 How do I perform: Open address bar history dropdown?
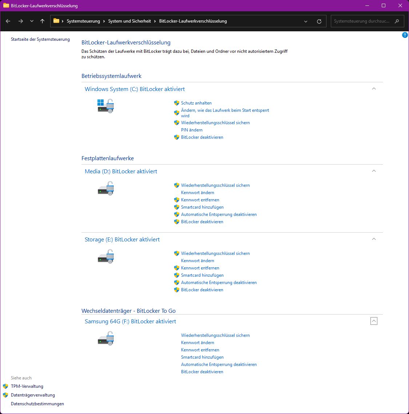(x=306, y=21)
